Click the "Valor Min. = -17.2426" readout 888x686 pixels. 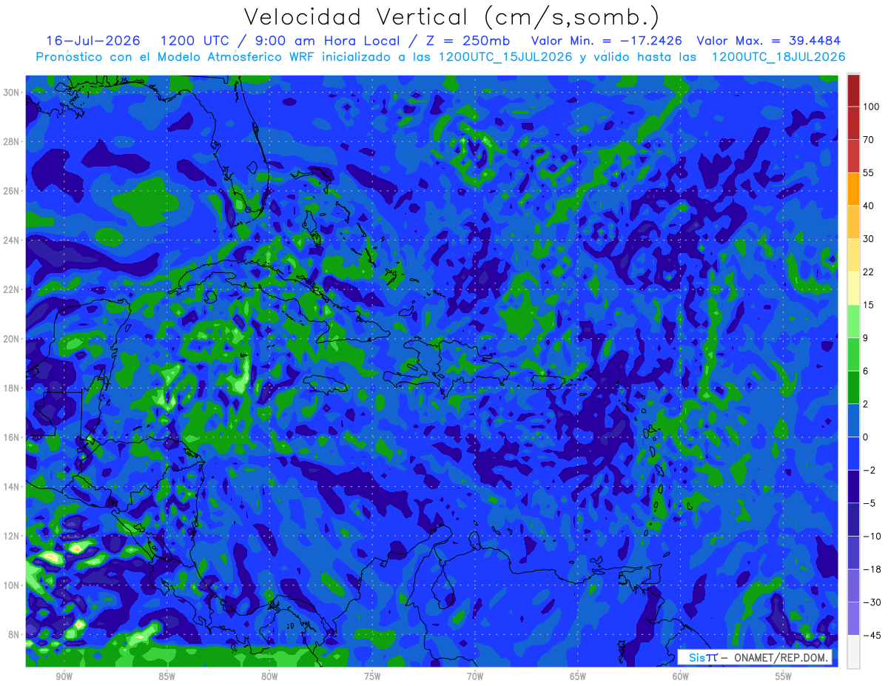[607, 41]
